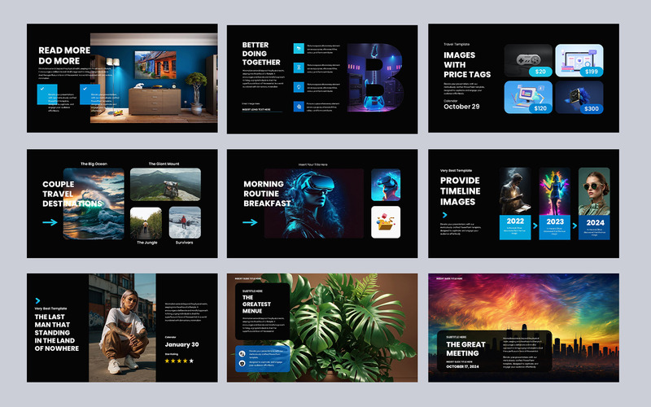Click the chevron between 2022 and 2023
Screen dimensions: 651x407
coord(534,225)
